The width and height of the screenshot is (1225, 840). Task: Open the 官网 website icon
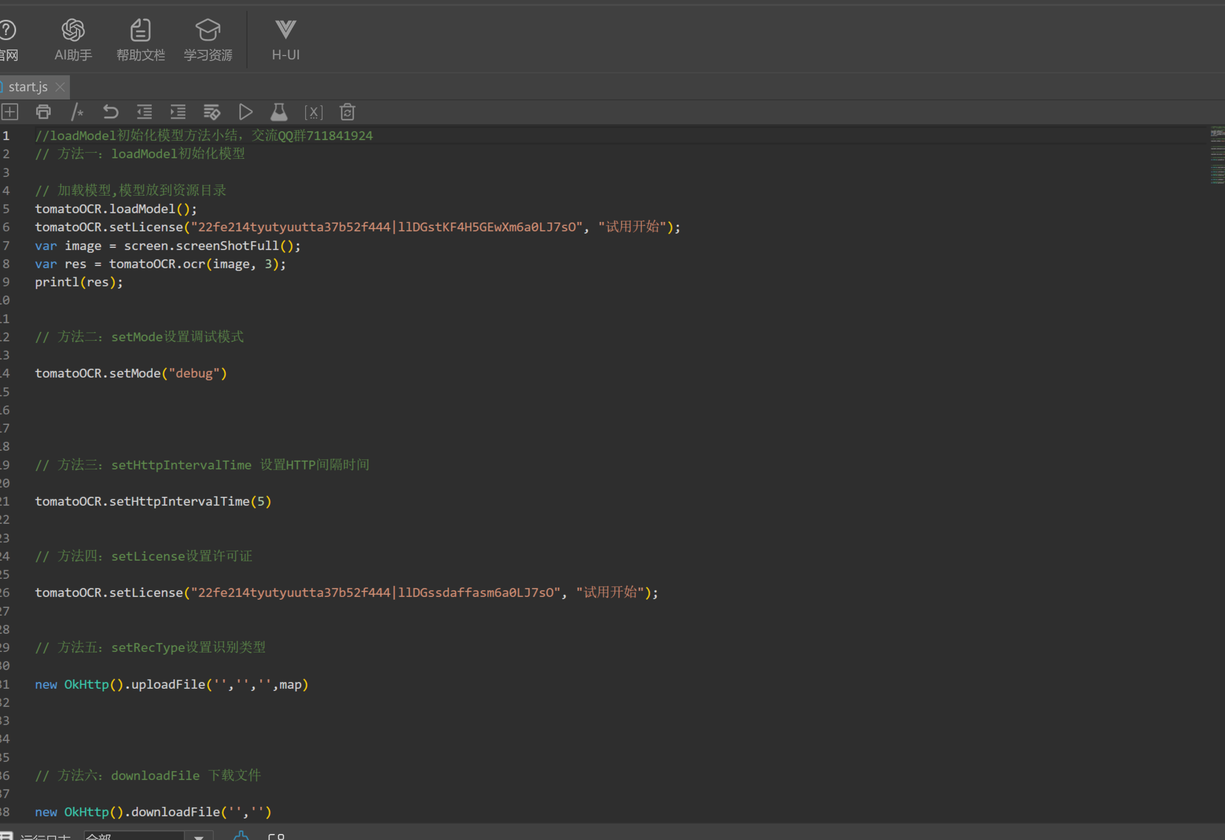(x=8, y=40)
